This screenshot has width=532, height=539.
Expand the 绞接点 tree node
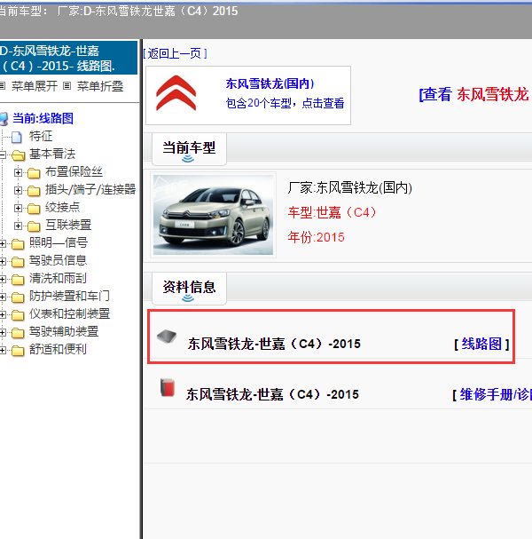19,209
